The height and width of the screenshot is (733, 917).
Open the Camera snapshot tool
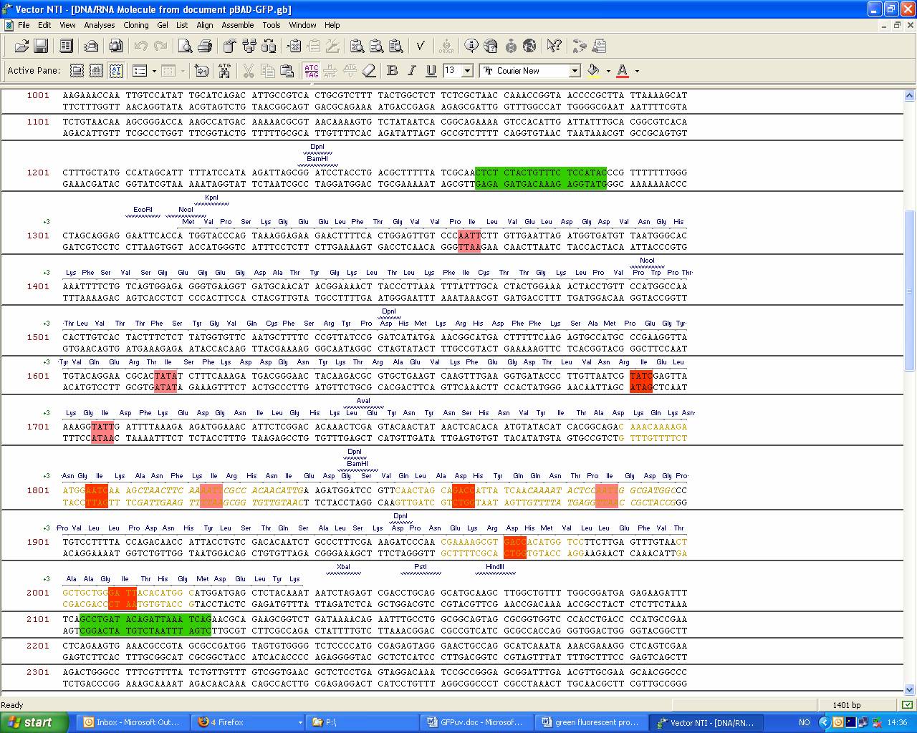point(115,47)
